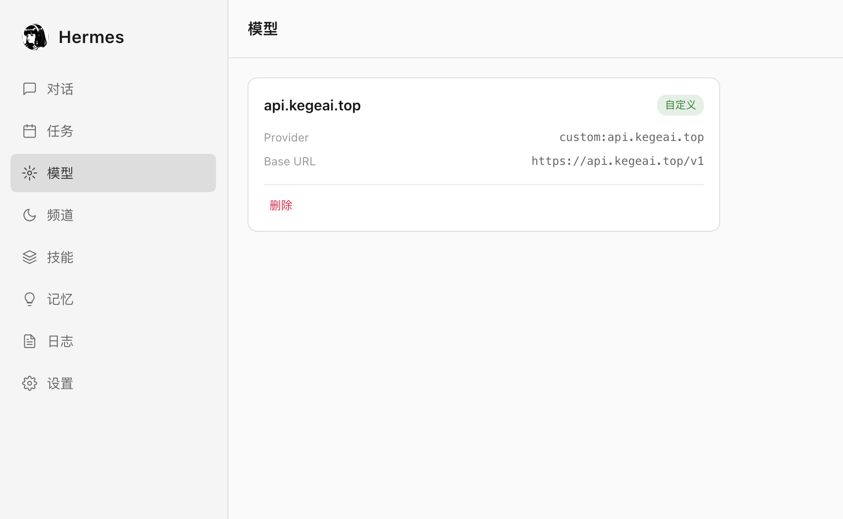Delete the api.kegeai.top model with 删除
This screenshot has width=843, height=519.
[281, 205]
